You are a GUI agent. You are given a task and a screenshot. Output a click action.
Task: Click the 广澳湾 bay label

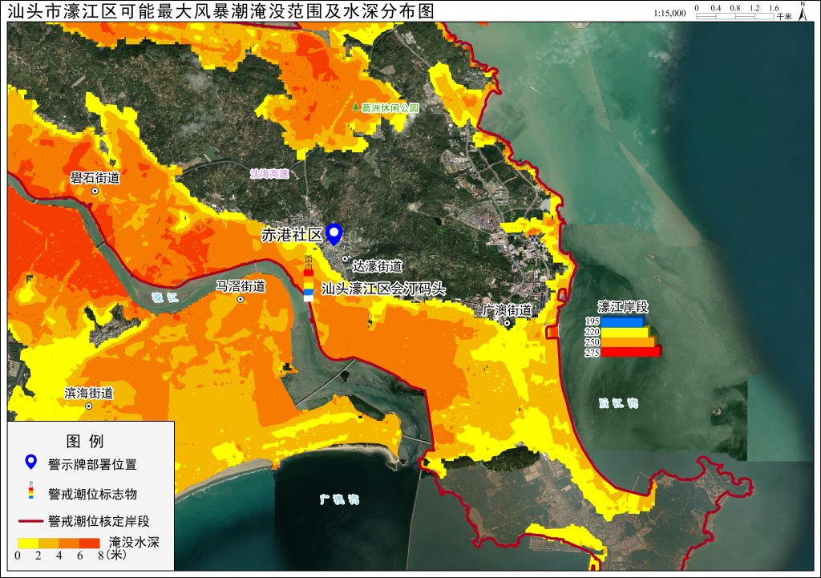(340, 499)
